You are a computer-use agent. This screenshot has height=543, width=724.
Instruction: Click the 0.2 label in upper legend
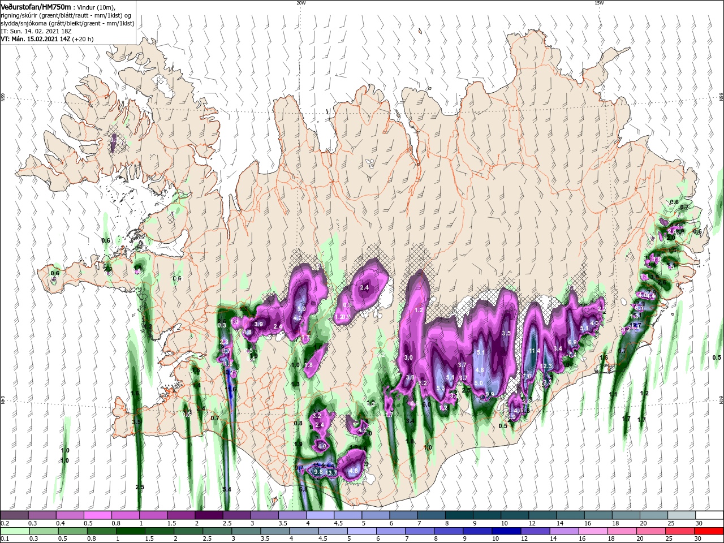click(x=5, y=523)
